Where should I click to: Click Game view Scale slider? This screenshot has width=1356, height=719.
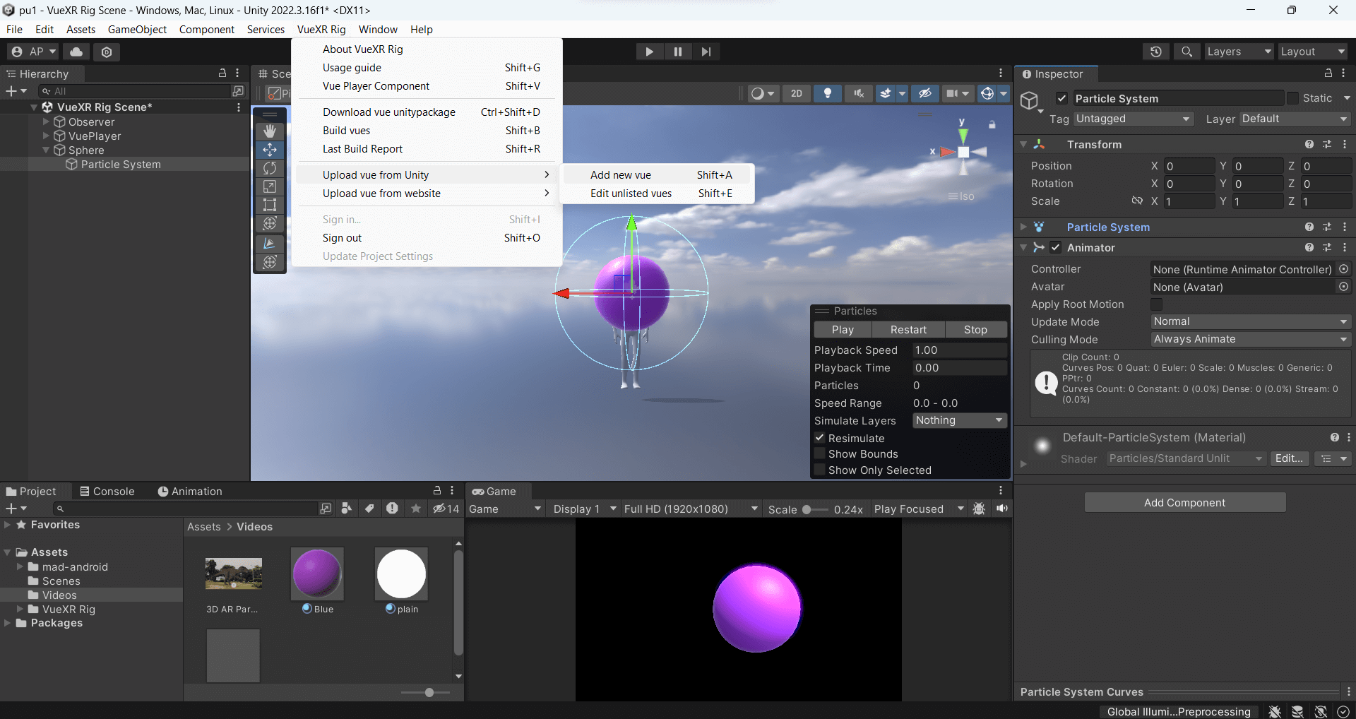tap(814, 509)
